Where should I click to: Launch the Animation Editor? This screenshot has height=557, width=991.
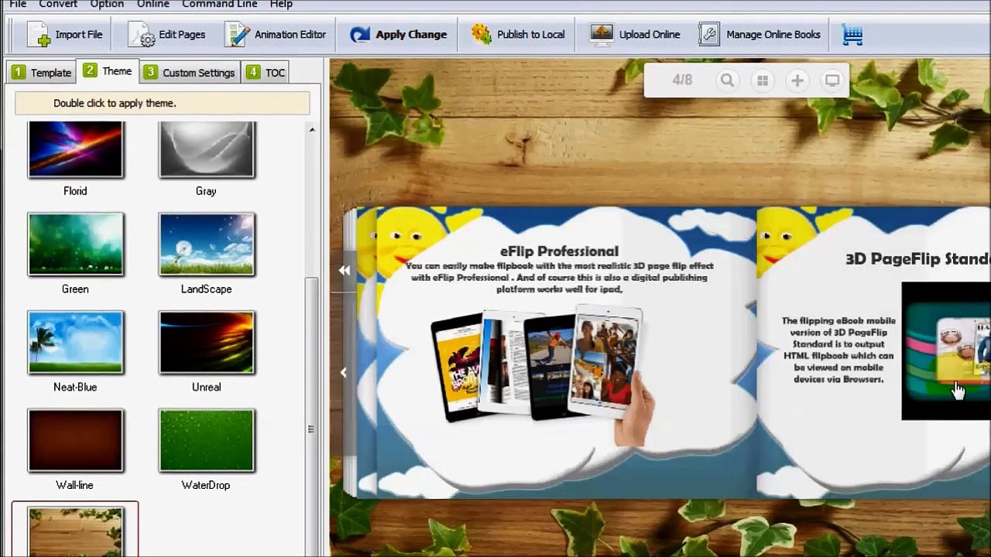point(276,35)
